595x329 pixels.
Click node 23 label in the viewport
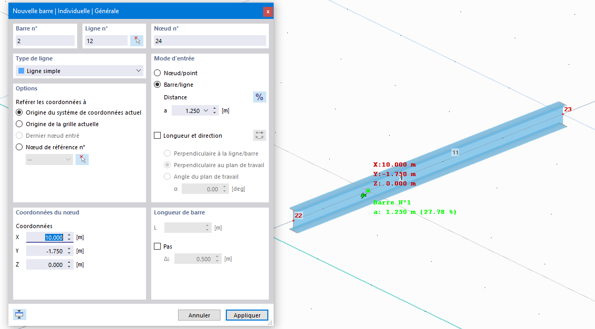coord(568,109)
